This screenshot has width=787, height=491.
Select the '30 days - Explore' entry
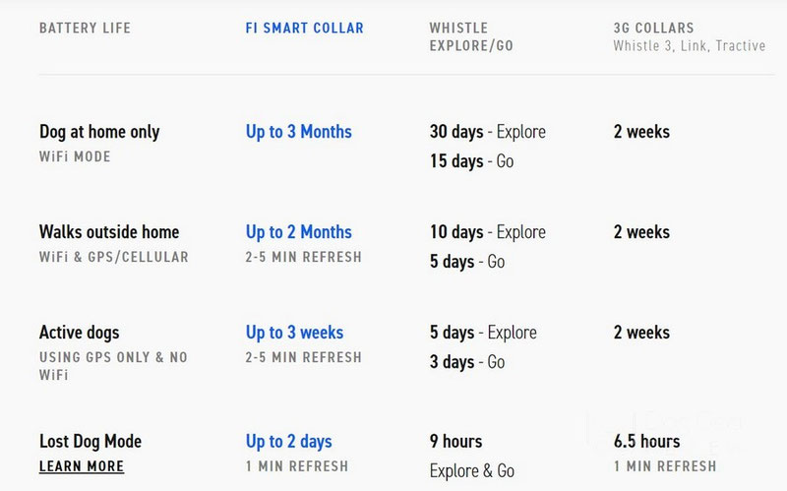coord(487,132)
